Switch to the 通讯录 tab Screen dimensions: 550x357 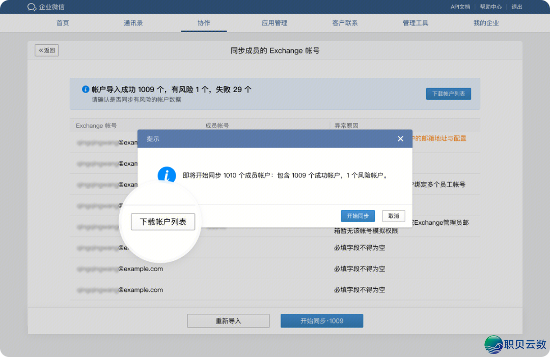coord(132,22)
